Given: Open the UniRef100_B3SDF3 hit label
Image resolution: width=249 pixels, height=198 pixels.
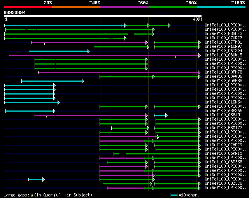Looking at the screenshot, I should click(223, 34).
